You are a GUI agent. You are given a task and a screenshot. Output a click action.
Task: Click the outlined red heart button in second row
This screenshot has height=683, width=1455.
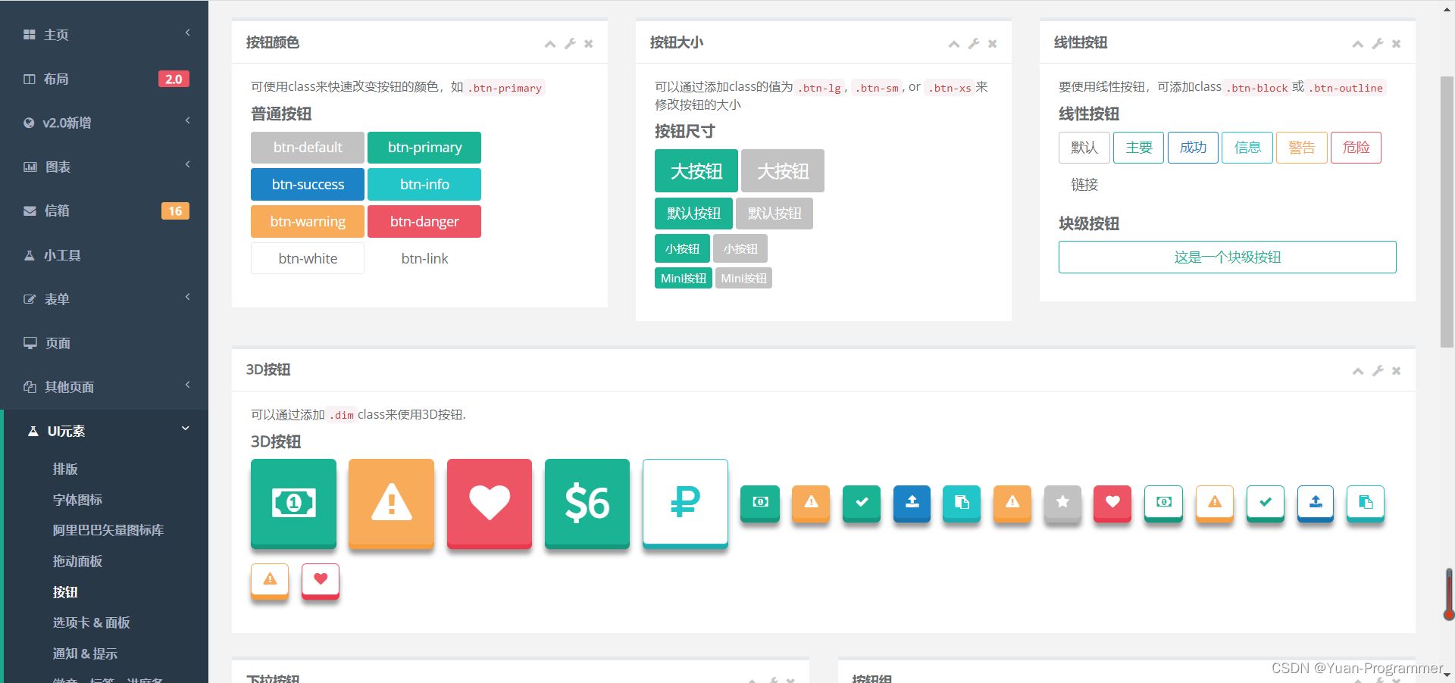(x=321, y=581)
